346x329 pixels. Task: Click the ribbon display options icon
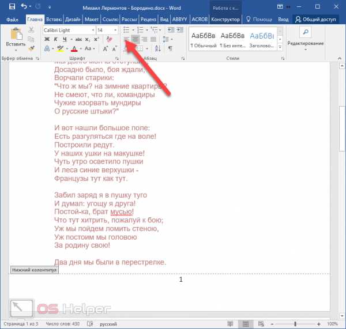coord(280,6)
